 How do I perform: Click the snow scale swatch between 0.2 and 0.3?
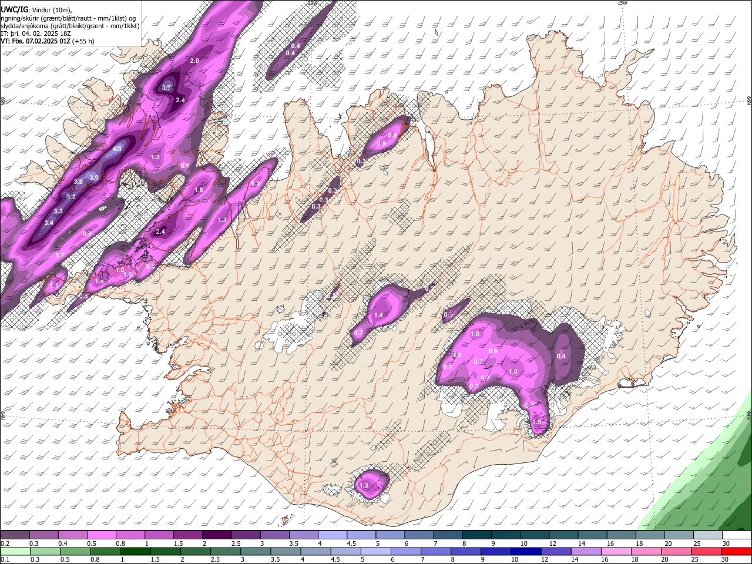[x=15, y=535]
